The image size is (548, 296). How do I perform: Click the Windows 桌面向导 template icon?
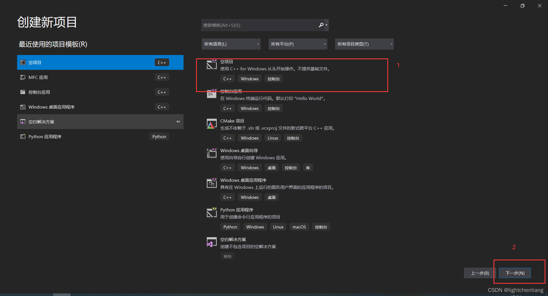pyautogui.click(x=212, y=153)
